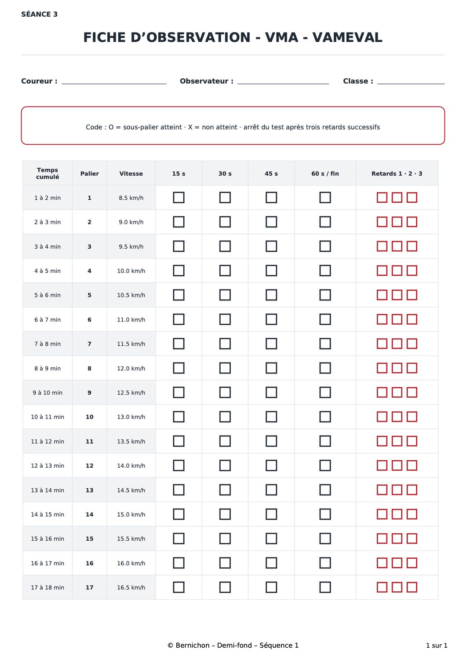The width and height of the screenshot is (466, 660).
Task: Click the 1 sur 1 page indicator
Action: 437,645
